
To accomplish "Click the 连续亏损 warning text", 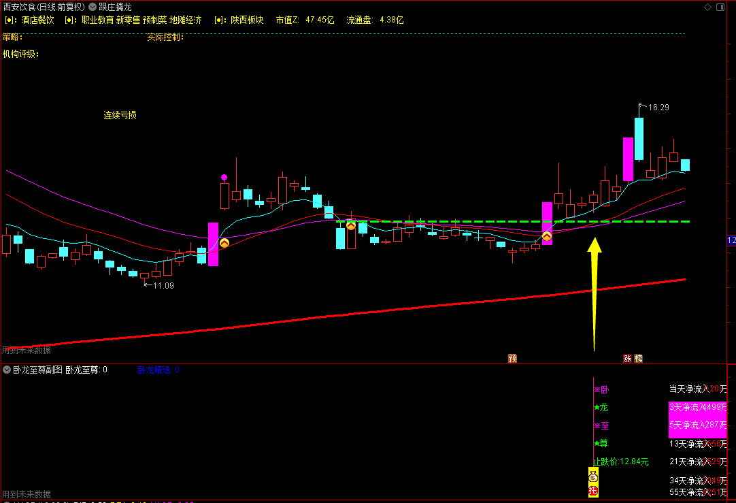I will [x=120, y=115].
